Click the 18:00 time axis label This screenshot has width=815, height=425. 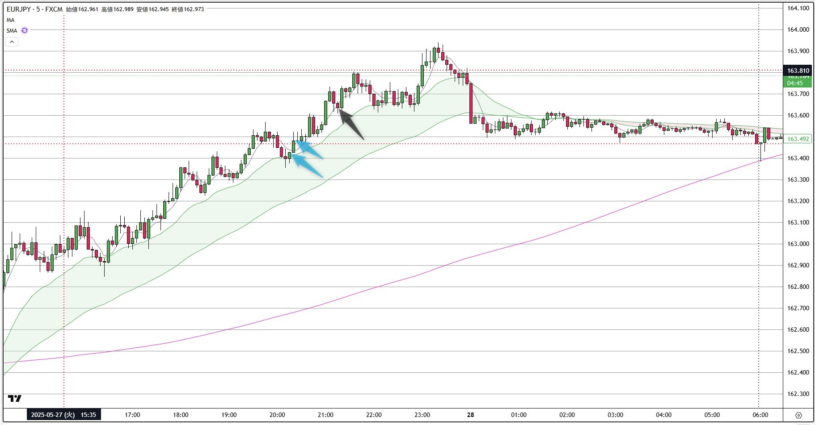point(181,415)
